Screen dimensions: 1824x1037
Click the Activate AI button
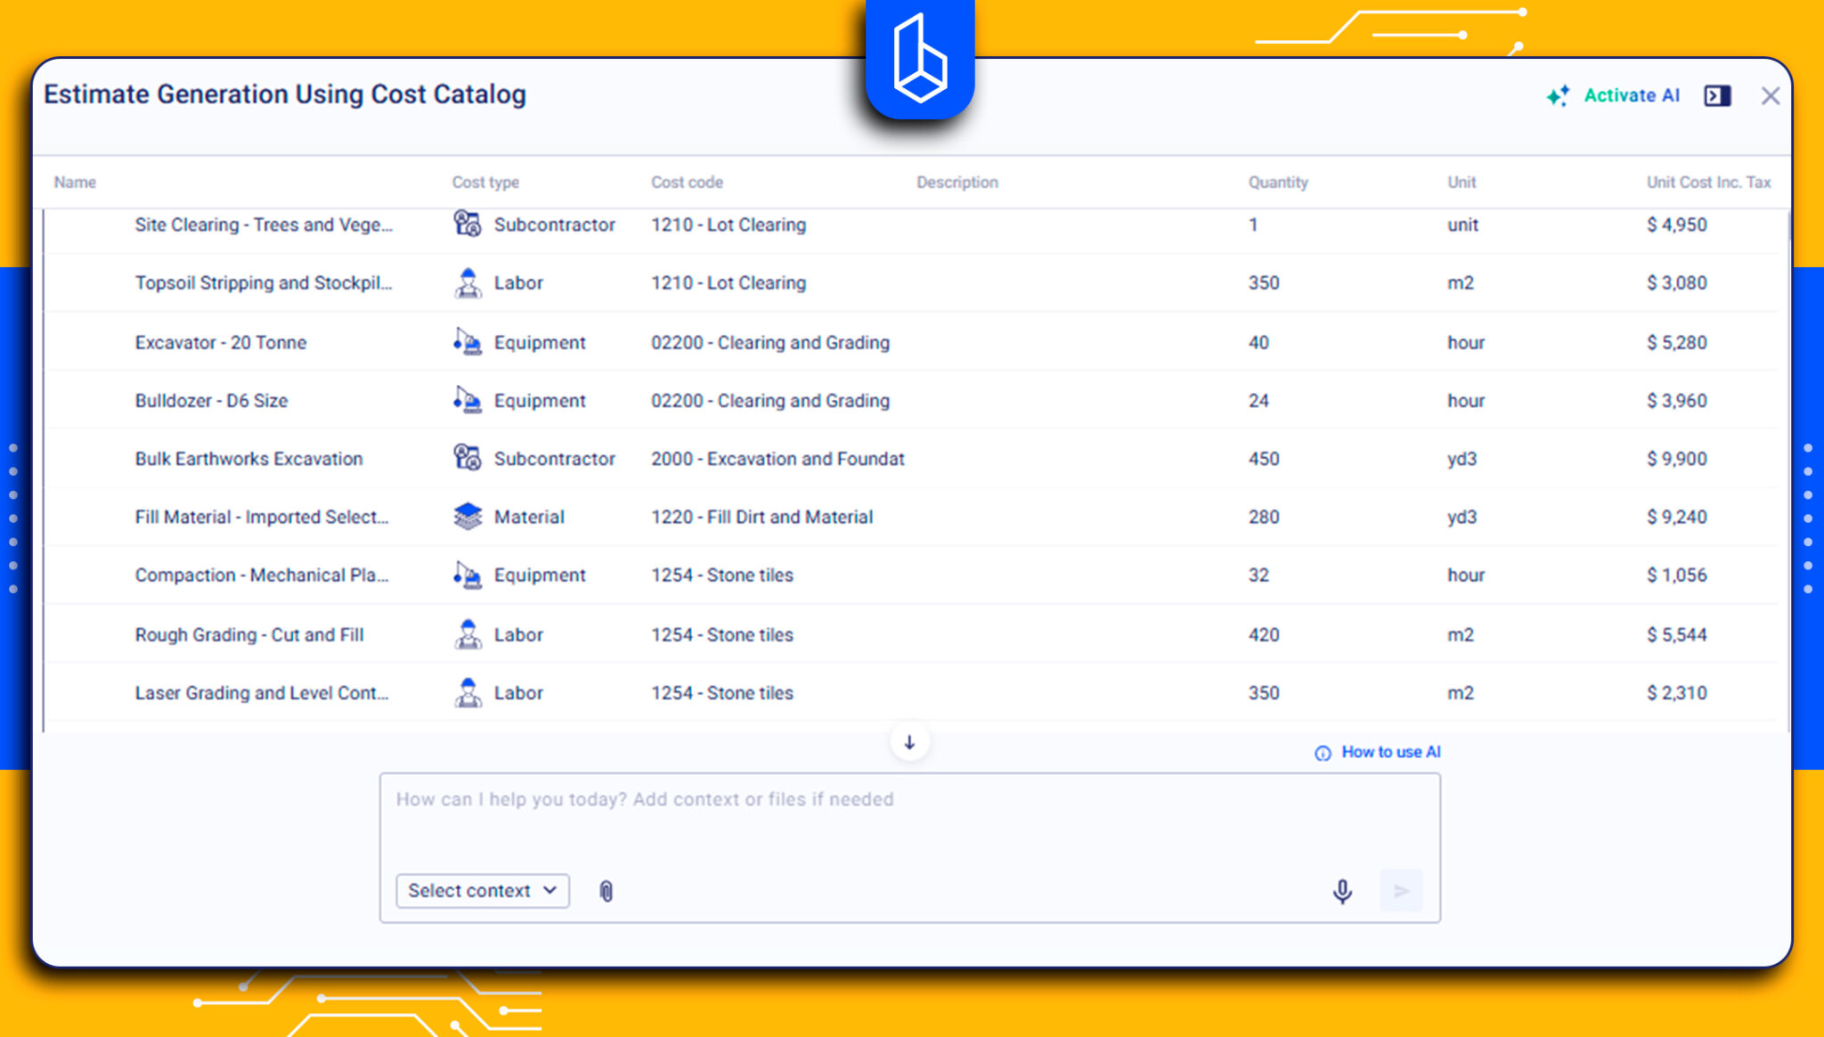[1631, 95]
